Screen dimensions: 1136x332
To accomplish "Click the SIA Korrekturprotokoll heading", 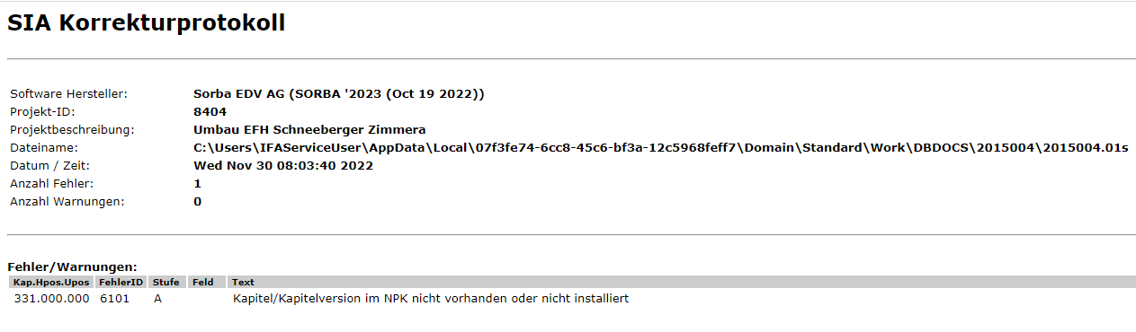I will (147, 24).
